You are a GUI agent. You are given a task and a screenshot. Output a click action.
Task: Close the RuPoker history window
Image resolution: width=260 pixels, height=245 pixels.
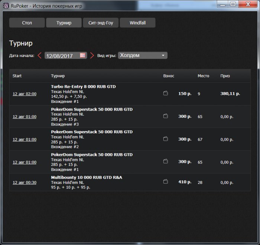[248, 4]
